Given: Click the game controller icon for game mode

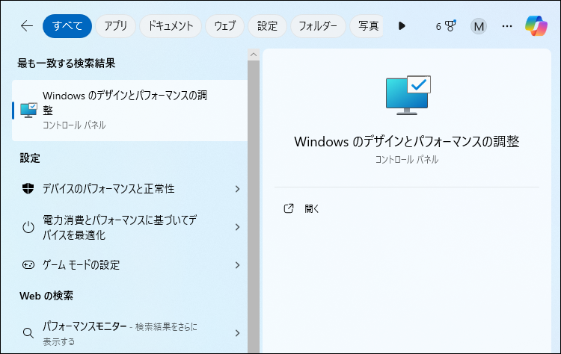Looking at the screenshot, I should click(28, 264).
